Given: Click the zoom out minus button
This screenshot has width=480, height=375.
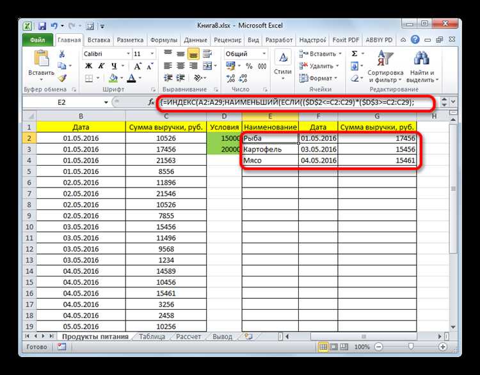Looking at the screenshot, I should (379, 347).
